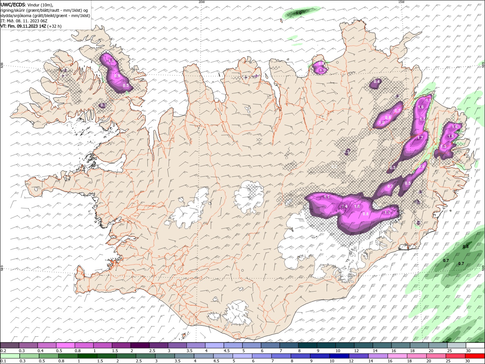Screen dimensions: 485x364
Task: Pick the red 25–30 swatch in bottom scale
Action: [x=455, y=356]
